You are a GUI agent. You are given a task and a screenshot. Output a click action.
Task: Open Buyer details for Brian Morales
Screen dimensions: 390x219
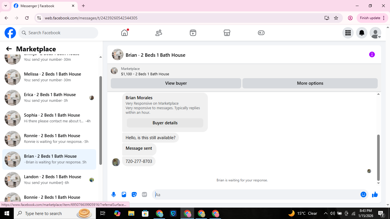tap(165, 123)
